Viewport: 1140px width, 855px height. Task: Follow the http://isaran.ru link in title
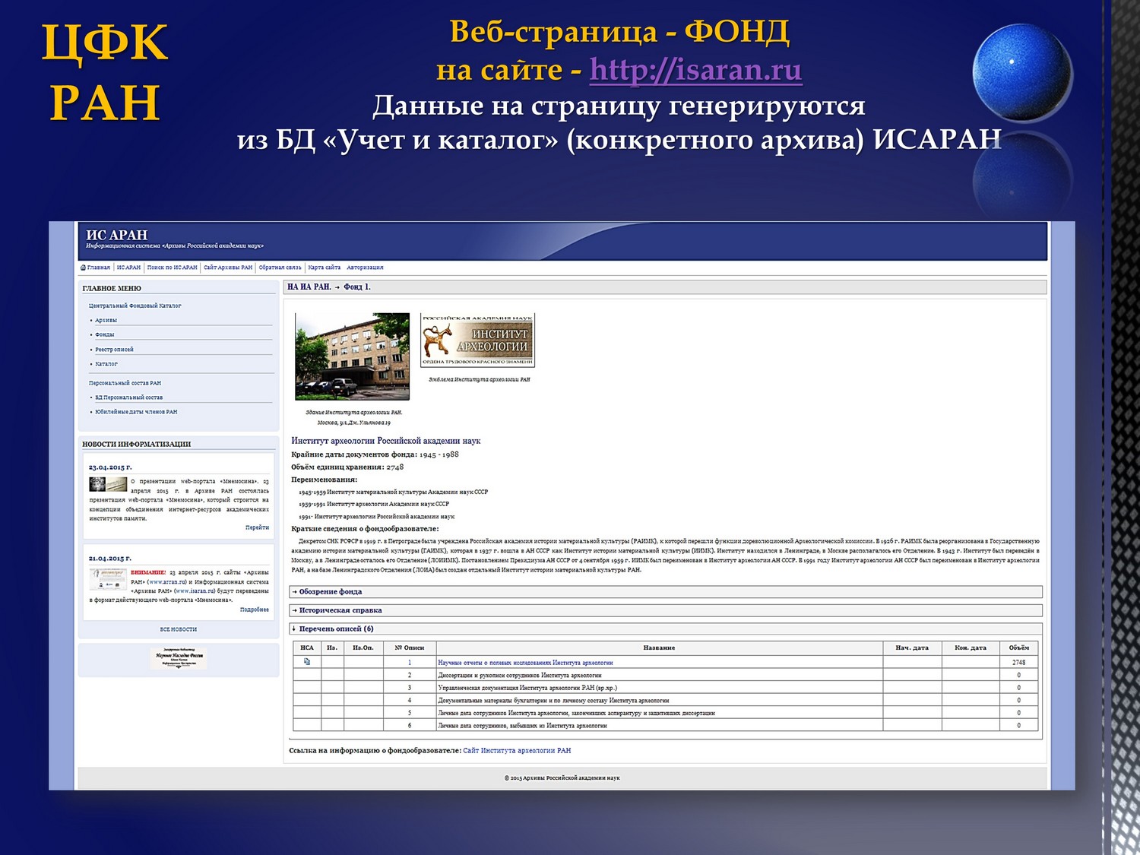pos(695,70)
